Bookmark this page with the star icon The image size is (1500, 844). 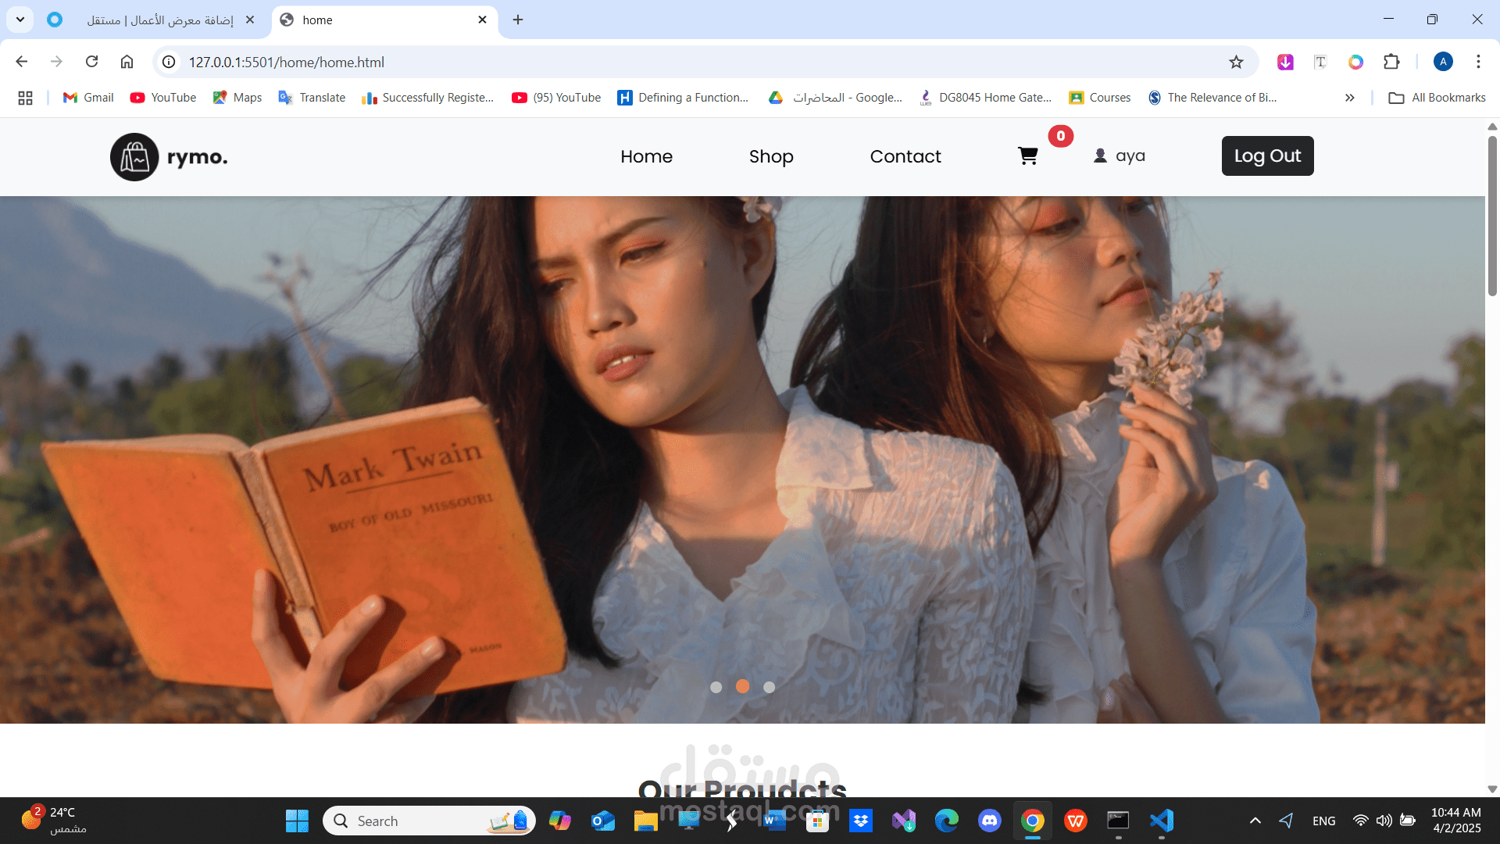pyautogui.click(x=1236, y=62)
